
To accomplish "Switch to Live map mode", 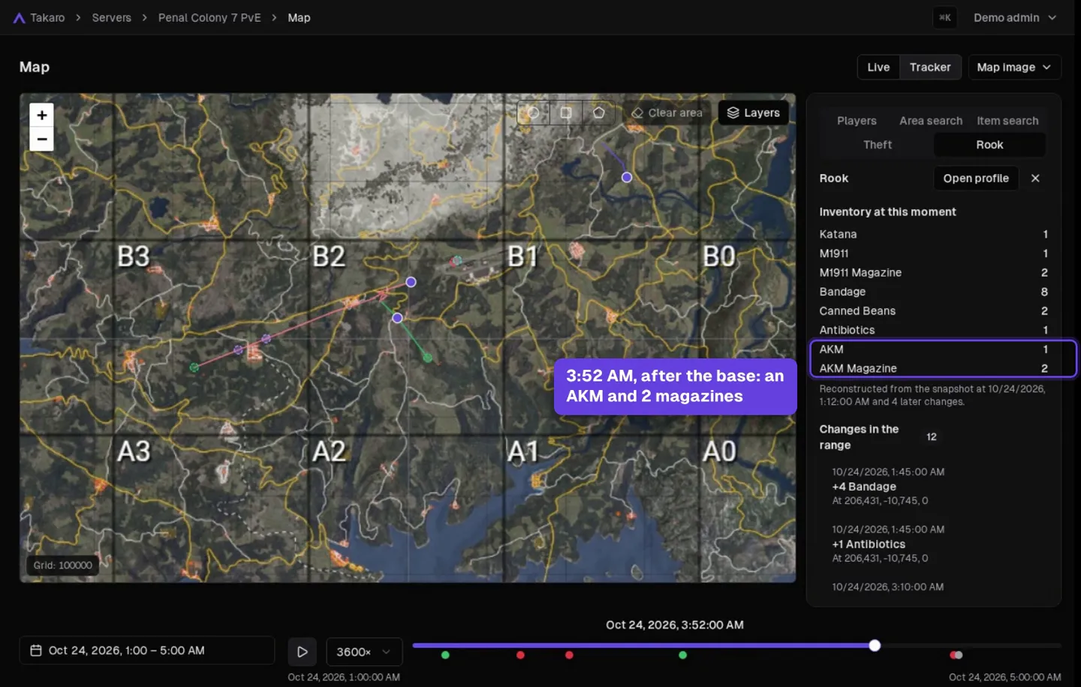I will (x=878, y=67).
